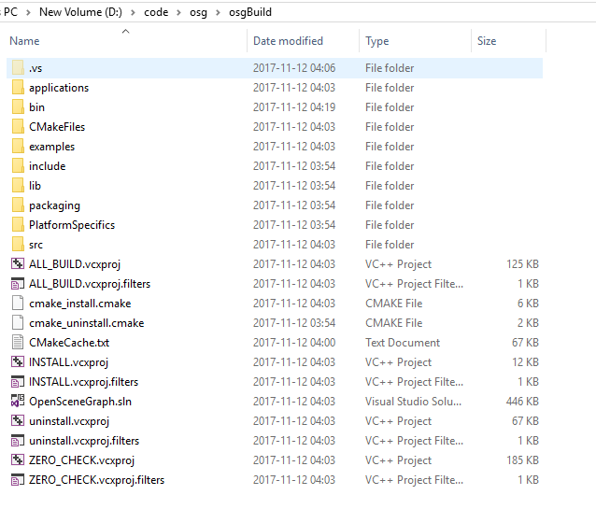Image resolution: width=596 pixels, height=509 pixels.
Task: Click the INSTALL.vcxproj project icon
Action: [18, 361]
